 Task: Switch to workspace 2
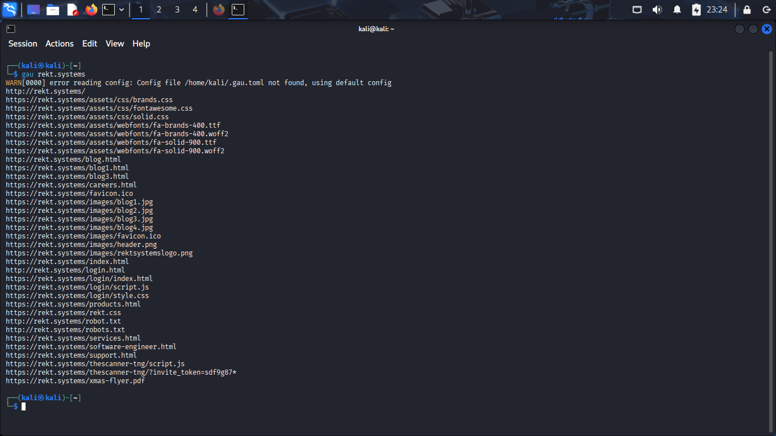tap(159, 10)
